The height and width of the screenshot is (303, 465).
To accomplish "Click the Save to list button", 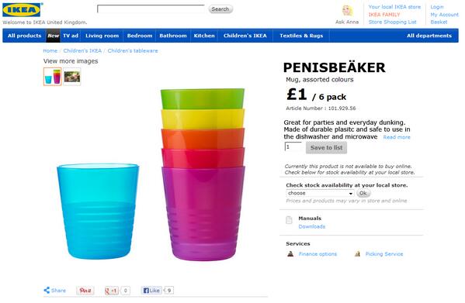I will pyautogui.click(x=326, y=148).
